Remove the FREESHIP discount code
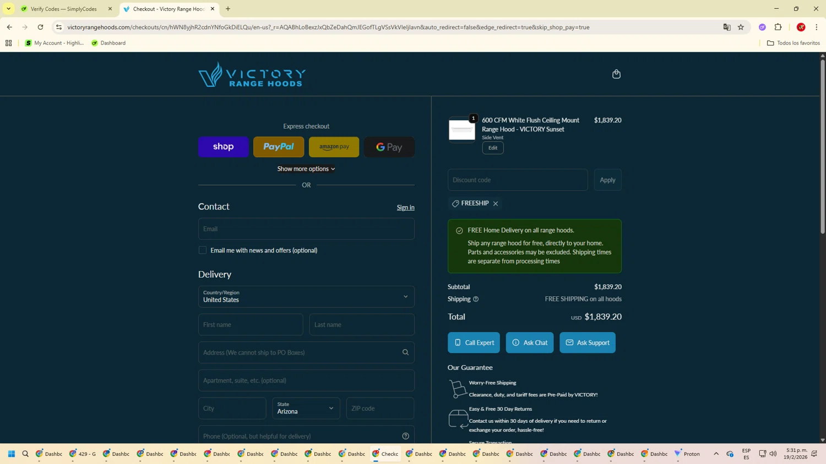 [x=496, y=203]
